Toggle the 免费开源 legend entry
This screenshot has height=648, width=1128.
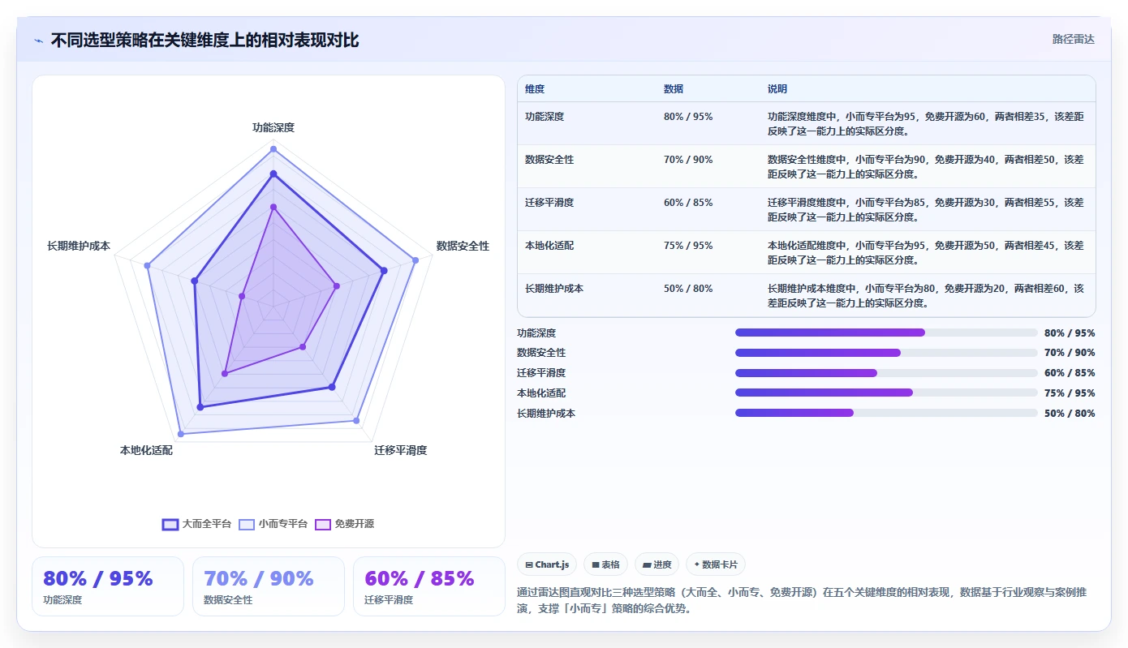pyautogui.click(x=345, y=524)
